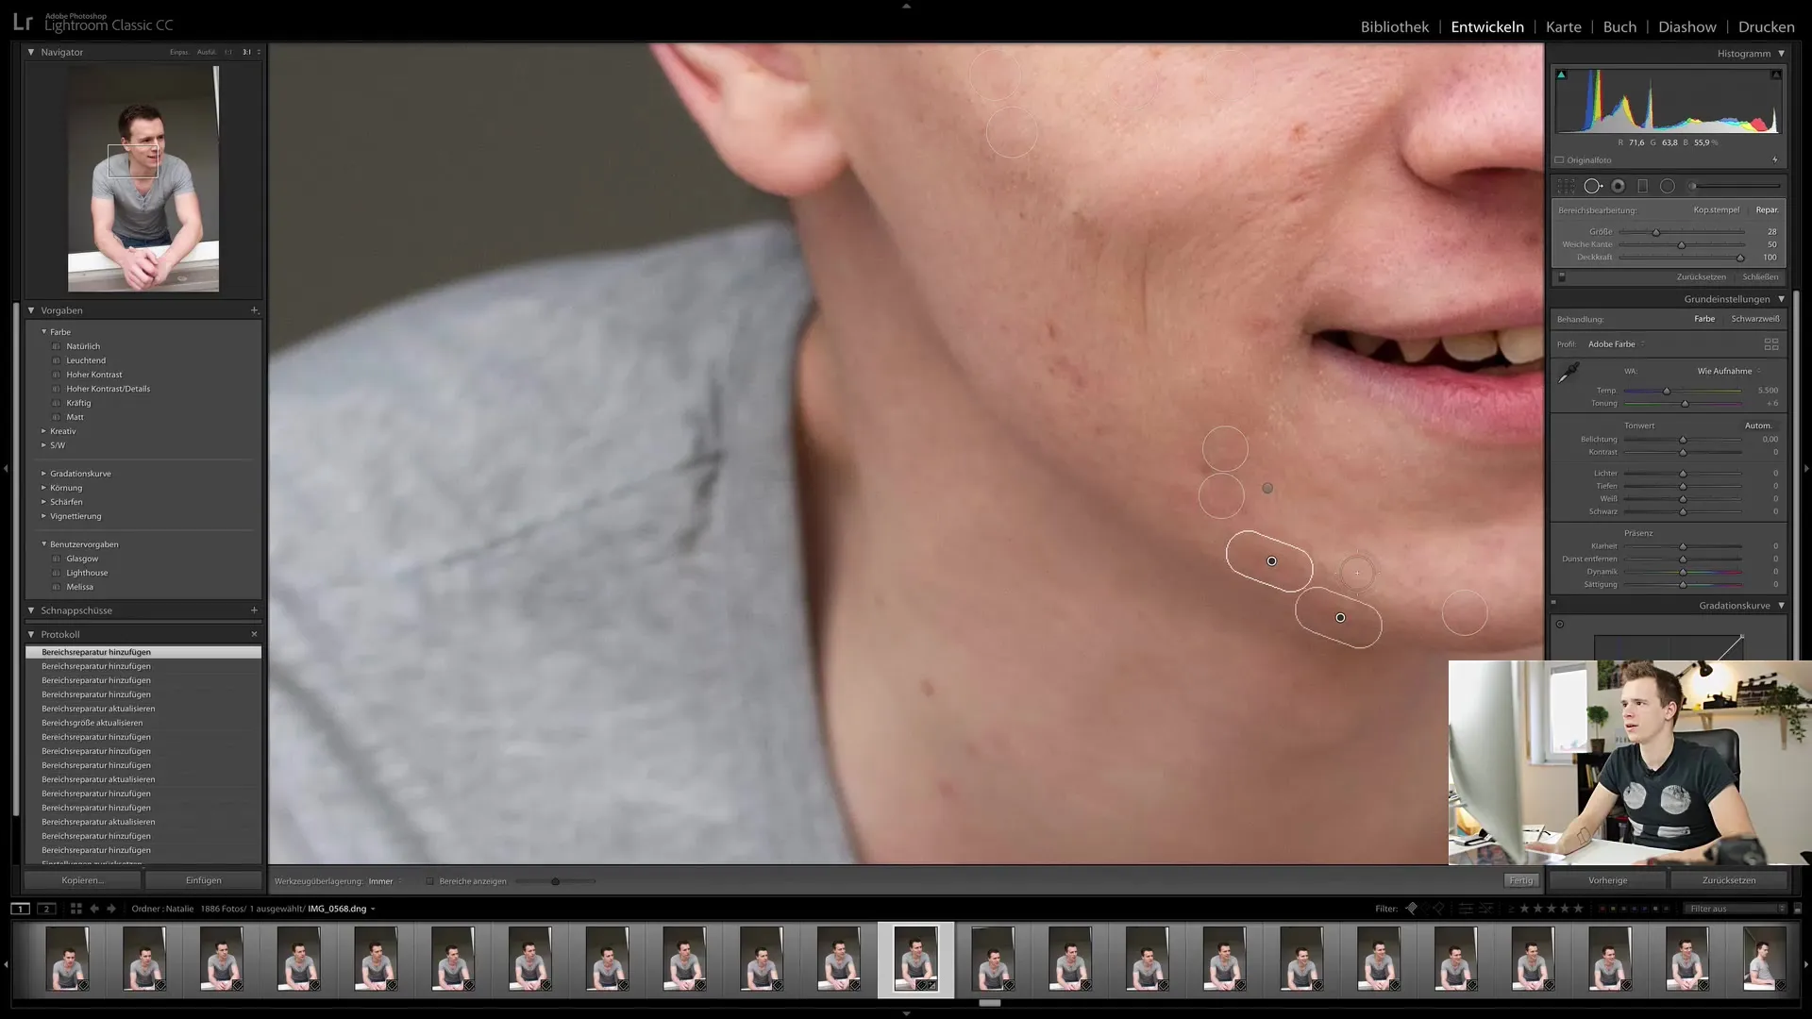Viewport: 1812px width, 1019px height.
Task: Toggle shadow clipping indicator in histogram
Action: click(x=1561, y=75)
